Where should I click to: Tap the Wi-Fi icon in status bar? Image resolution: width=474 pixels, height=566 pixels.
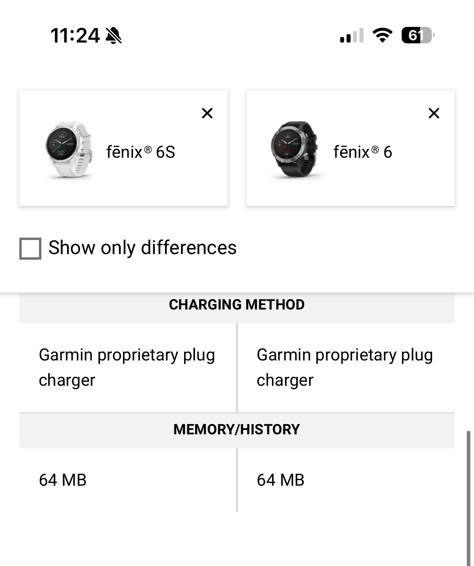pyautogui.click(x=383, y=35)
